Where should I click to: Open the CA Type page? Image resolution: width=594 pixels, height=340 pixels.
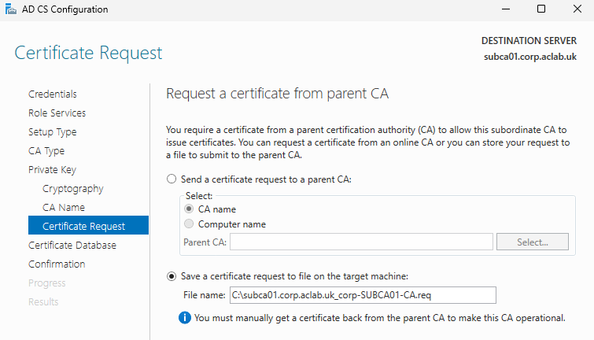click(x=46, y=151)
